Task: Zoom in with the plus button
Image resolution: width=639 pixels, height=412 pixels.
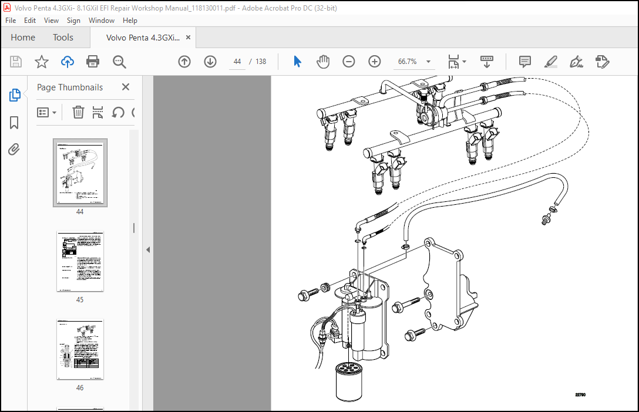Action: tap(375, 62)
